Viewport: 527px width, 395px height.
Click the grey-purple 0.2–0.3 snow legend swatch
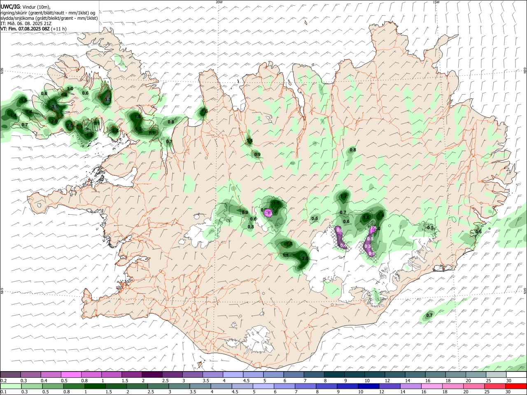pyautogui.click(x=10, y=375)
